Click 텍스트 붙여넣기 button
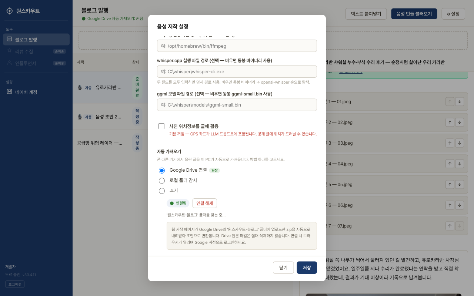 click(366, 14)
